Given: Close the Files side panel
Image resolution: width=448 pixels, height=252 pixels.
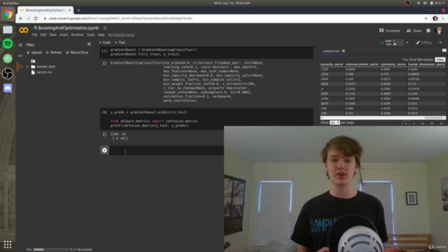Looking at the screenshot, I should 89,44.
